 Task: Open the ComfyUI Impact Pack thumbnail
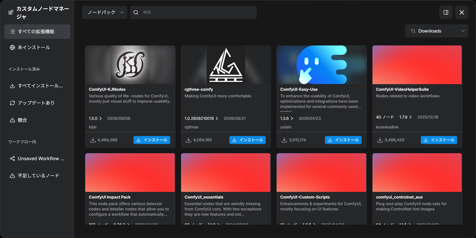(x=130, y=173)
